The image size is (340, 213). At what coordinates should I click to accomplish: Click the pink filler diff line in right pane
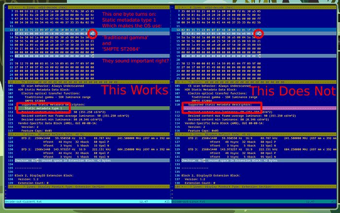click(259, 108)
